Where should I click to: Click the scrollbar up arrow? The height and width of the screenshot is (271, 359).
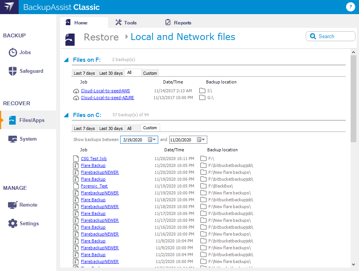click(353, 52)
